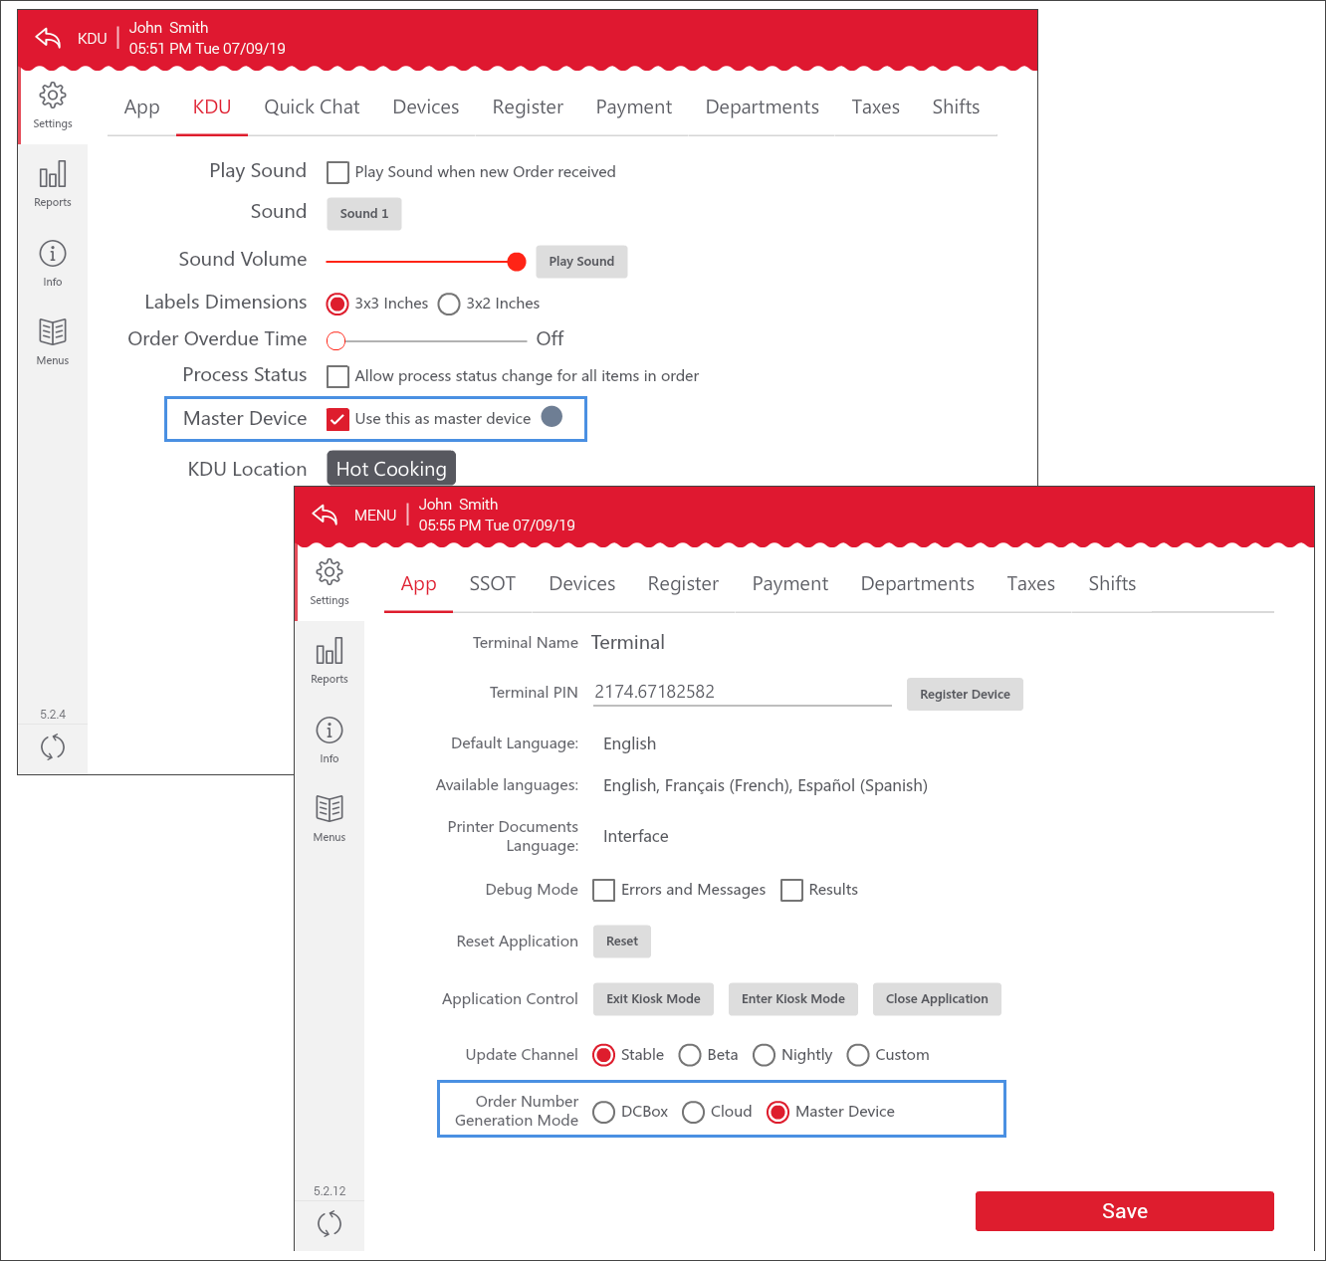Image resolution: width=1326 pixels, height=1261 pixels.
Task: Enable Play Sound when new Order received
Action: pyautogui.click(x=338, y=172)
